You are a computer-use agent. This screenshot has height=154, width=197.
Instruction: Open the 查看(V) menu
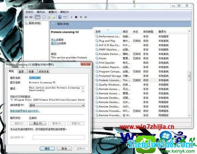(x=53, y=12)
